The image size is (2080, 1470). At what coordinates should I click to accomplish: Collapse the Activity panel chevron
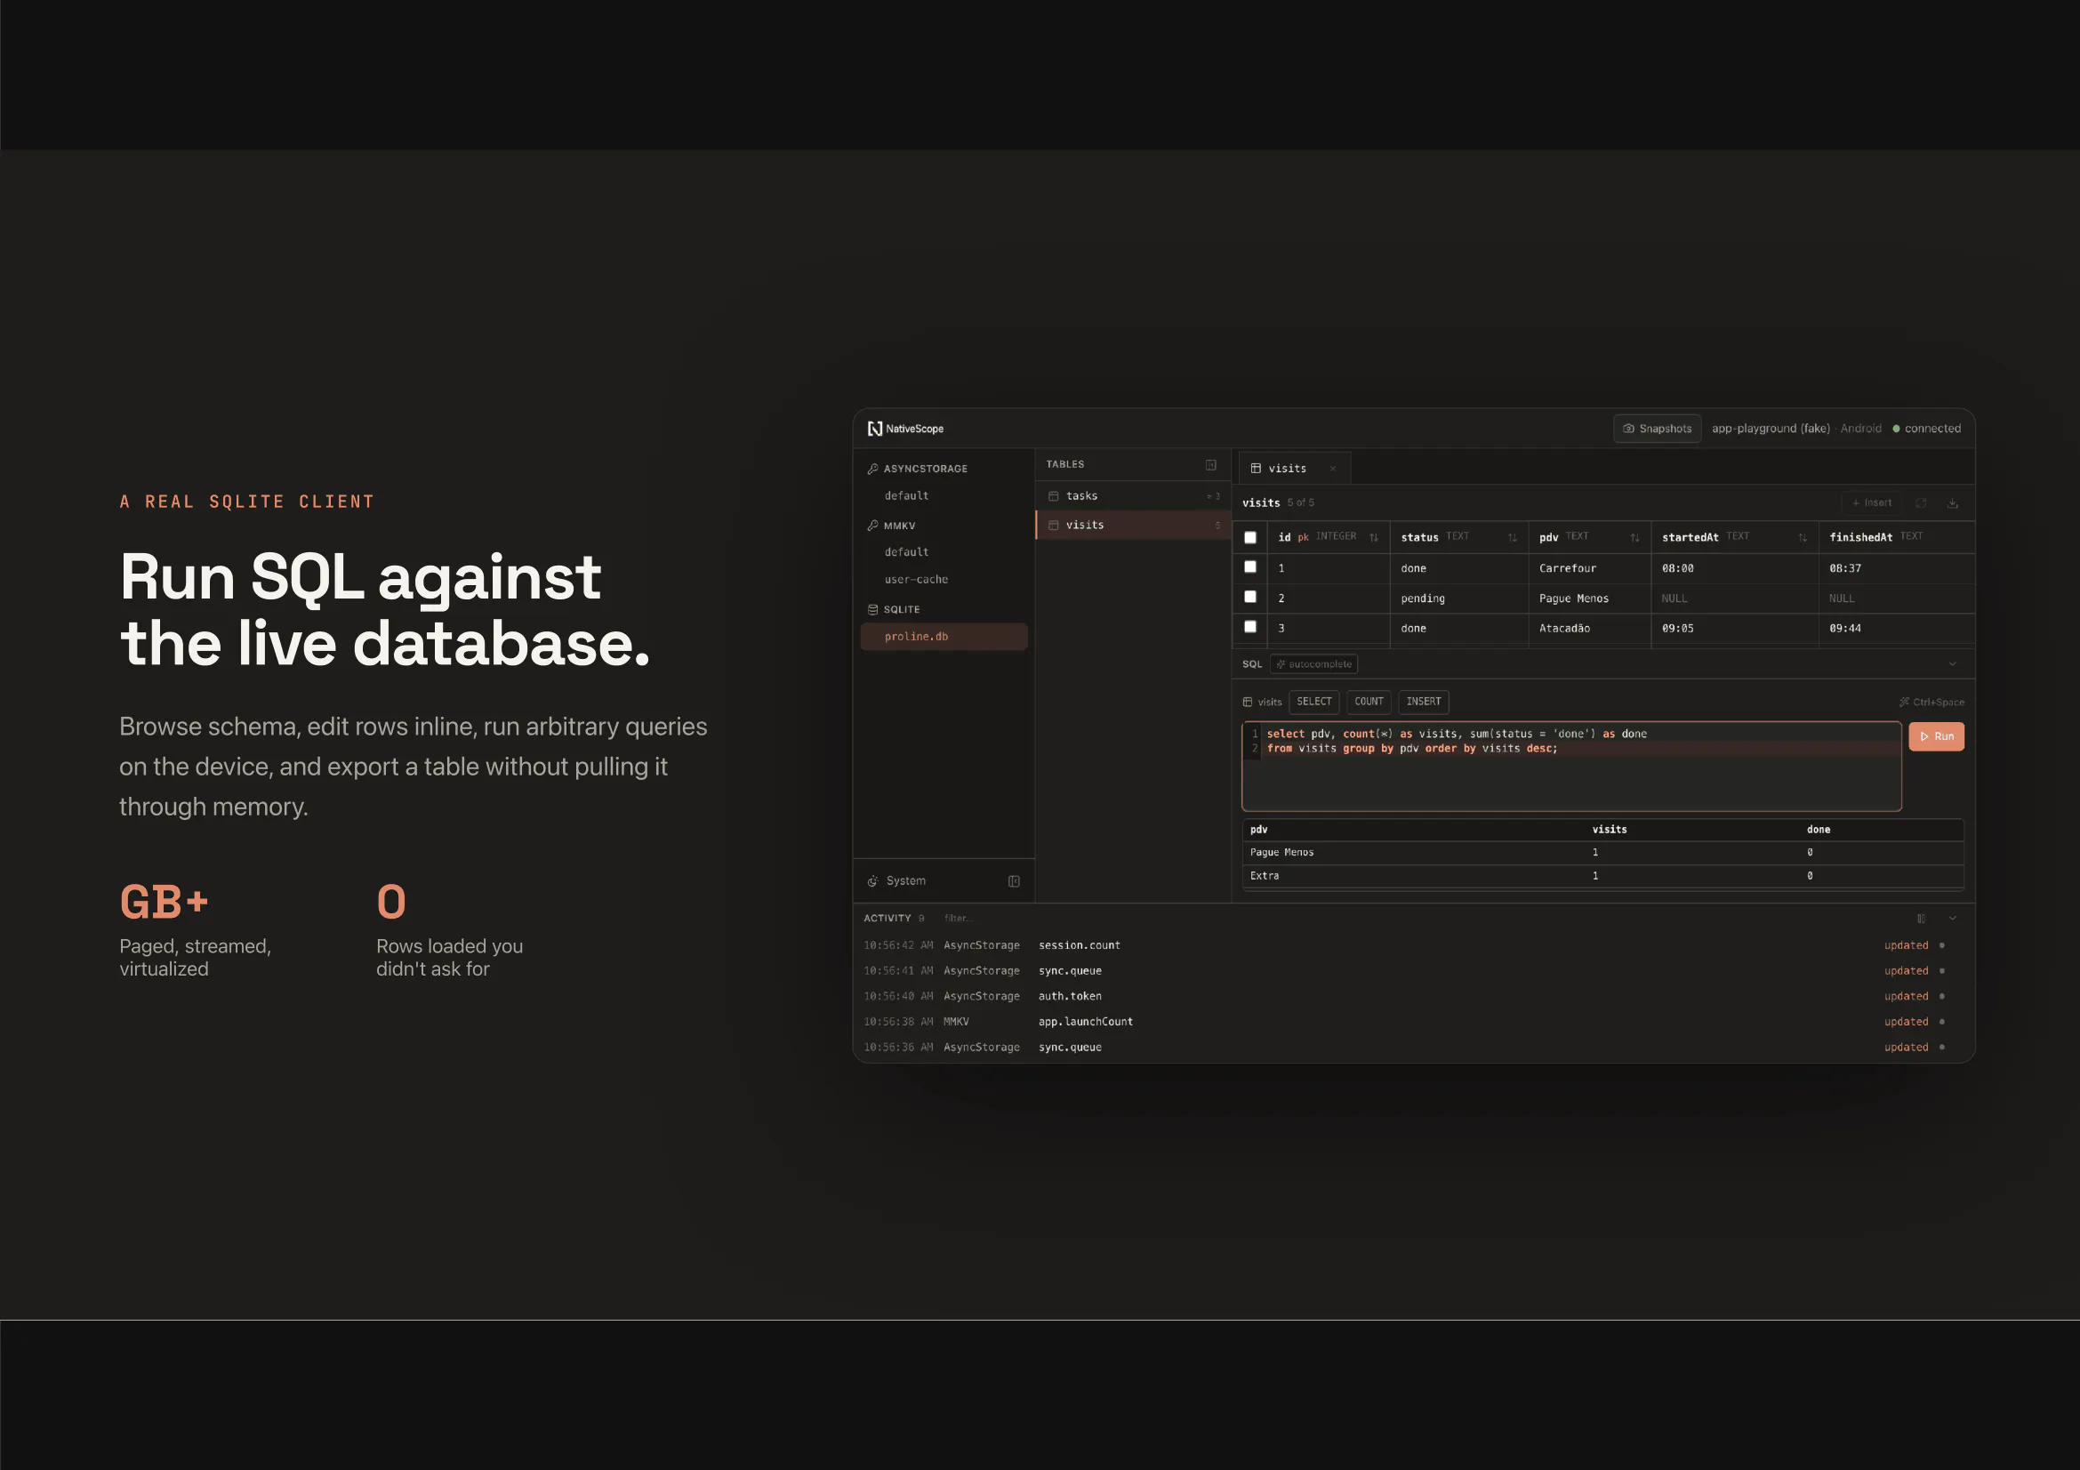coord(1953,919)
